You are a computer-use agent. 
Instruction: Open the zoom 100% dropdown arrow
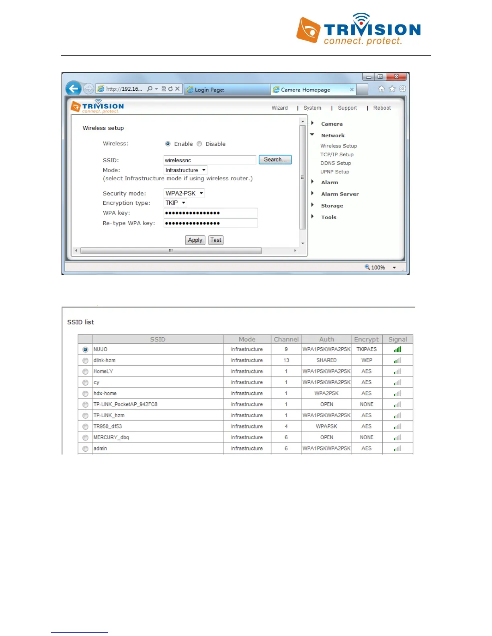(x=394, y=267)
